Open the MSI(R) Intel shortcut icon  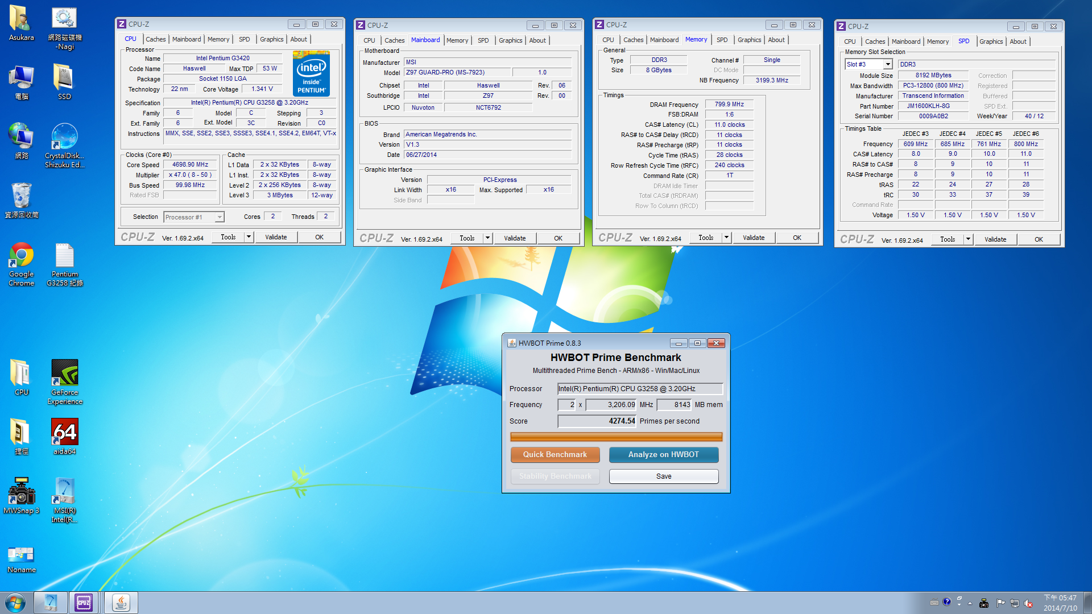(64, 500)
